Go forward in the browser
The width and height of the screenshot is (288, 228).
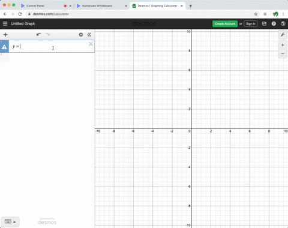click(x=13, y=14)
